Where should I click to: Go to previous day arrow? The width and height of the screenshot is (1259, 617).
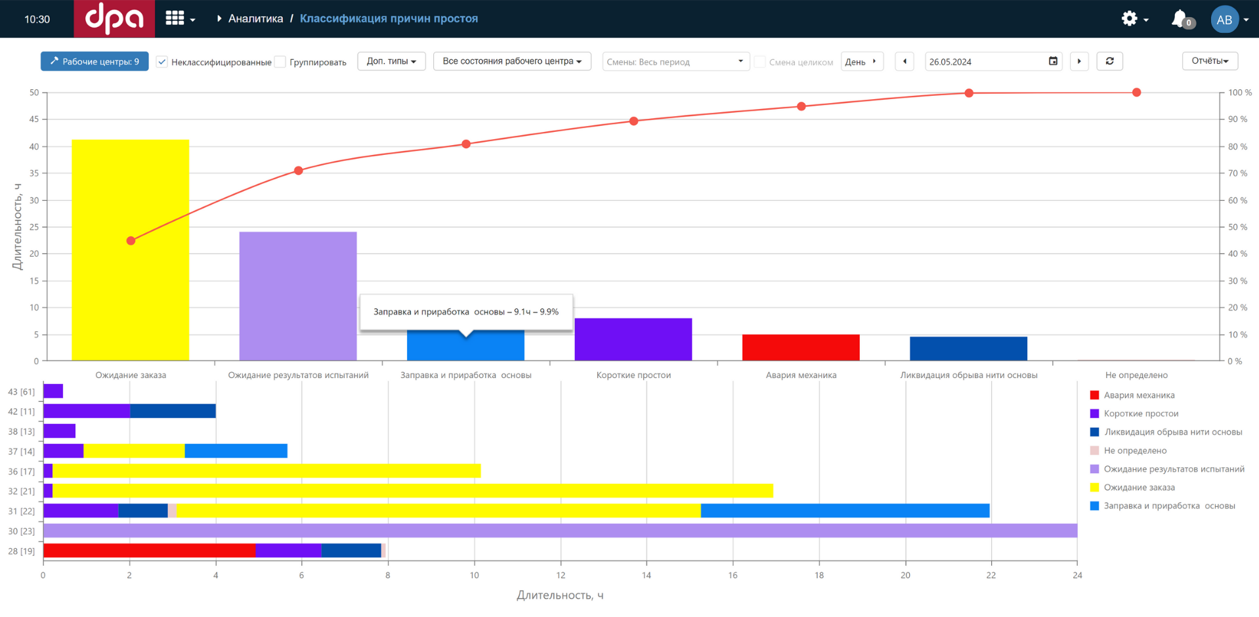pos(905,61)
